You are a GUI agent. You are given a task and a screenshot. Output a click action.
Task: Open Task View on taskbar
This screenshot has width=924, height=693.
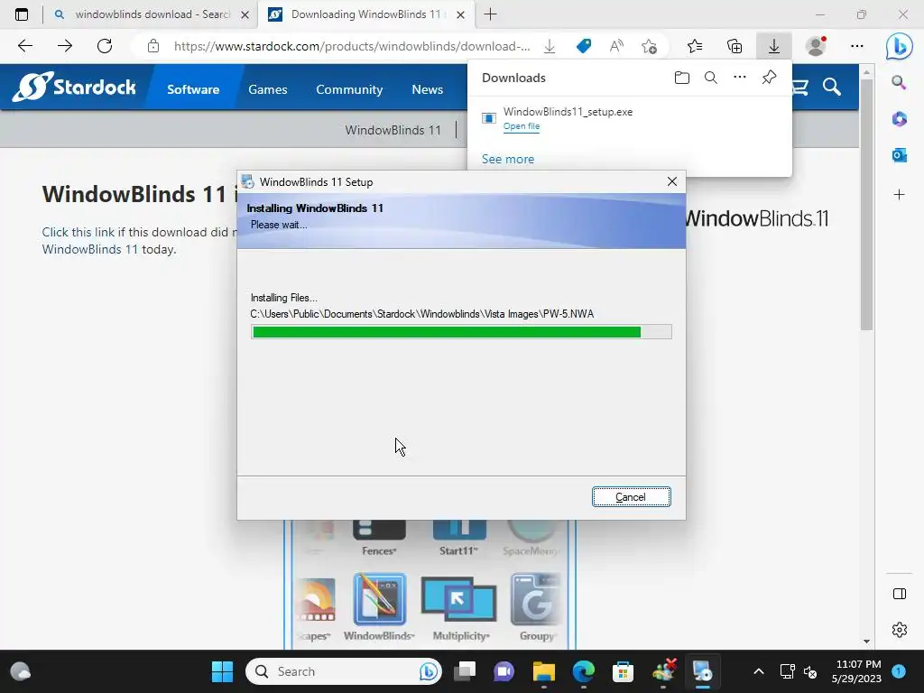465,671
